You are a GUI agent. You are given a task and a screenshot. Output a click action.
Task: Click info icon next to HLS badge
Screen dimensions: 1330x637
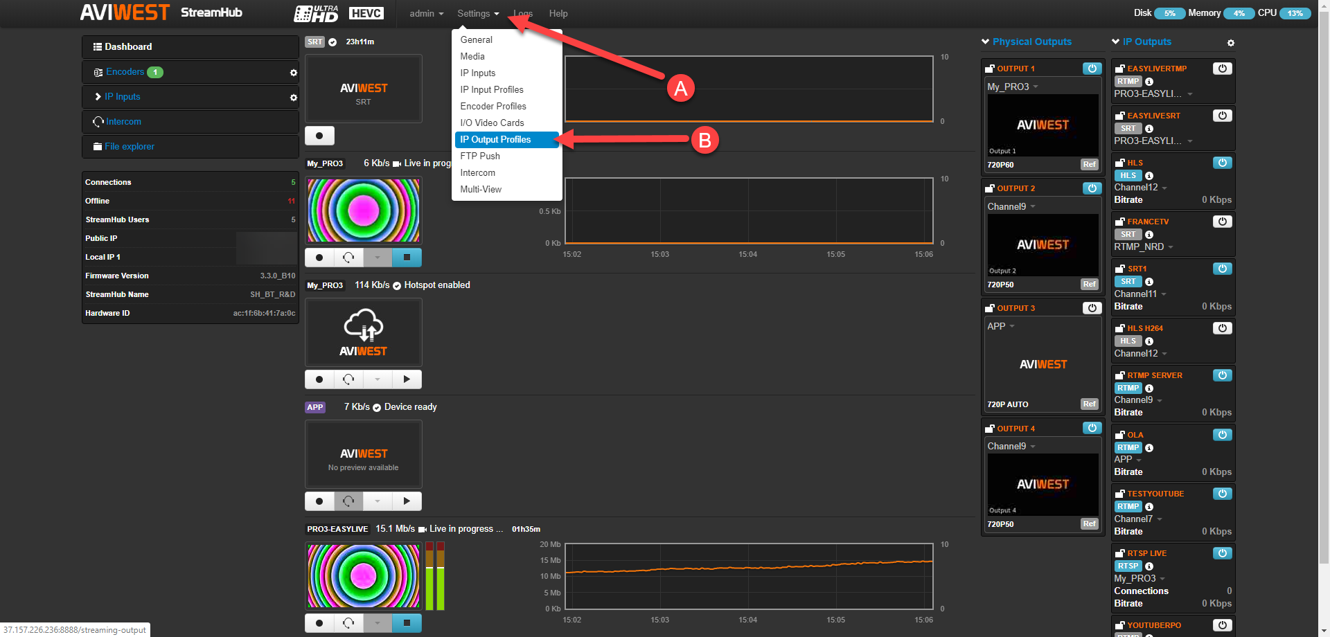(1149, 176)
